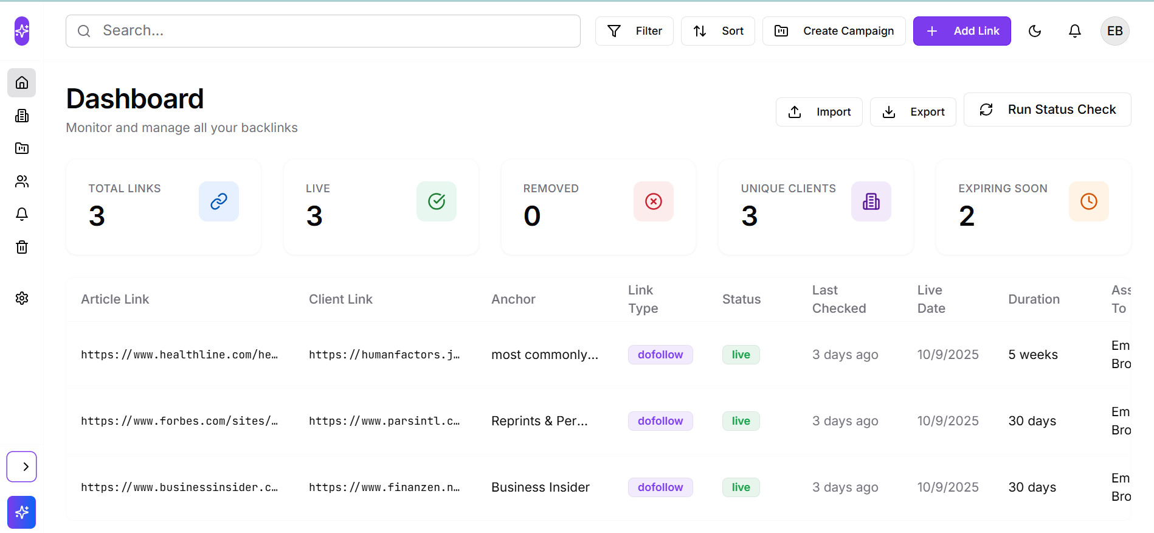Click the 'Business Insider' anchor text
1154x533 pixels.
(x=541, y=487)
